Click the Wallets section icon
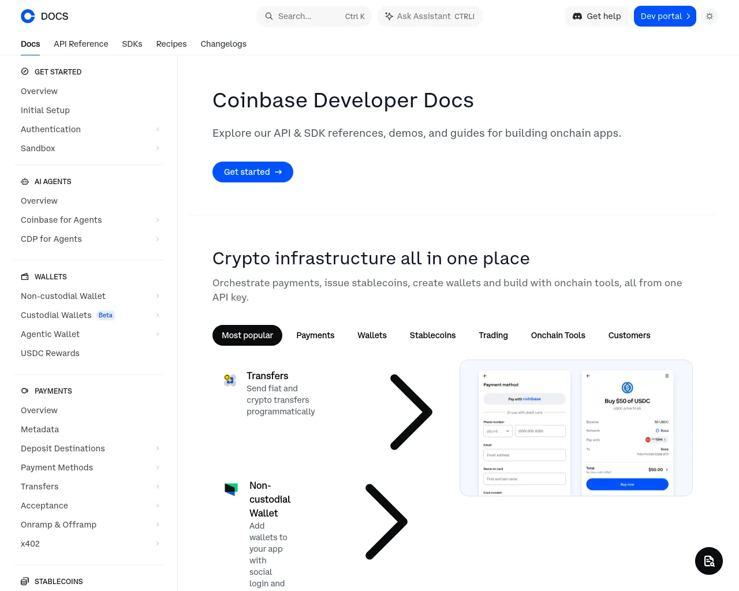 (25, 276)
